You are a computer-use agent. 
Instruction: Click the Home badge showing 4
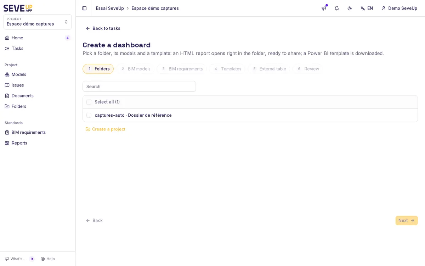pyautogui.click(x=68, y=38)
